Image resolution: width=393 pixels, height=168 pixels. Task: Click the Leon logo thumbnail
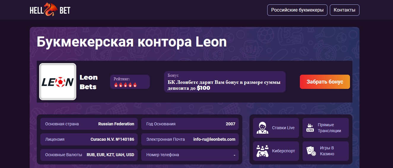(x=58, y=82)
